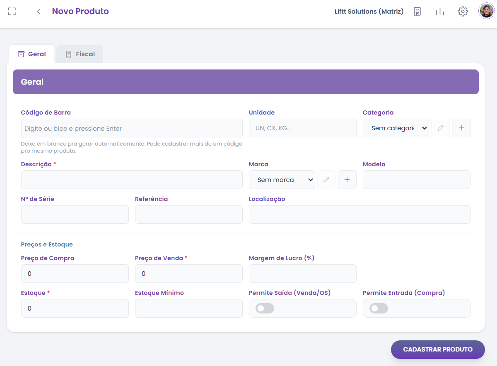Image resolution: width=497 pixels, height=366 pixels.
Task: Focus the Margem de Lucro (%) field
Action: tap(303, 273)
